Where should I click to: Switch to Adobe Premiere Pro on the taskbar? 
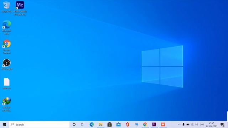point(154,124)
